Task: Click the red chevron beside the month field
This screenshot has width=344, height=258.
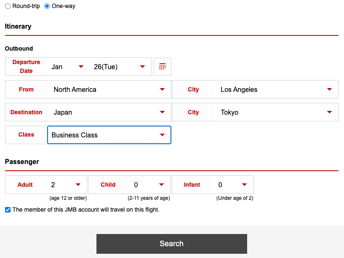Action: (x=81, y=66)
